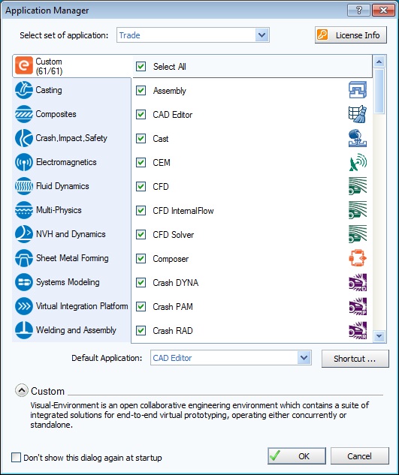Uncheck the Composer checkbox
The width and height of the screenshot is (399, 475).
click(x=141, y=258)
